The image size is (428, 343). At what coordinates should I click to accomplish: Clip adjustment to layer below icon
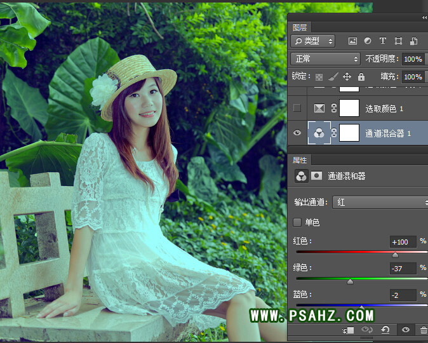347,330
